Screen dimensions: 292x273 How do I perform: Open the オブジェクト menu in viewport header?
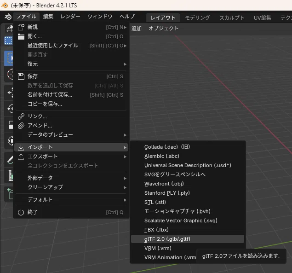pos(164,29)
